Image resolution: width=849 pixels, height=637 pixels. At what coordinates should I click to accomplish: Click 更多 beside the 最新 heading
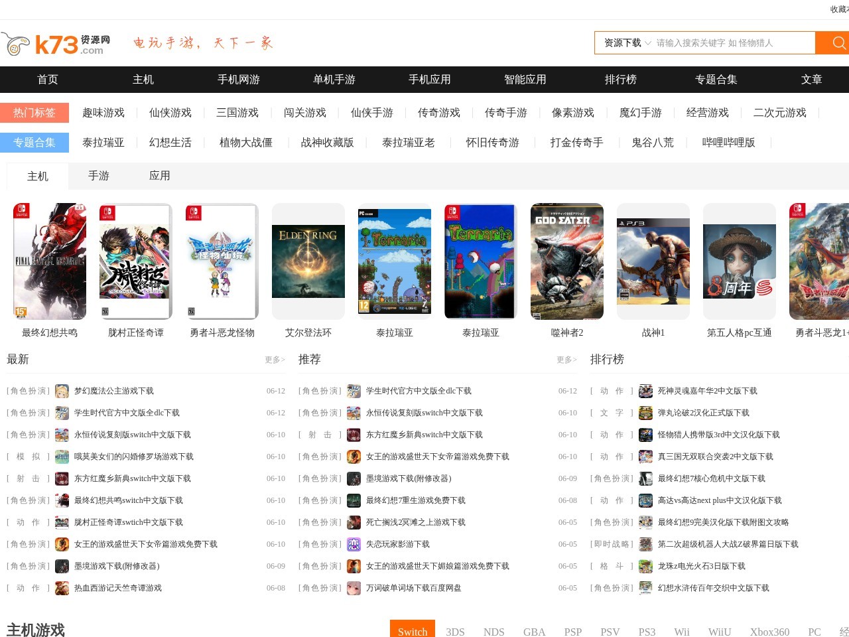275,360
